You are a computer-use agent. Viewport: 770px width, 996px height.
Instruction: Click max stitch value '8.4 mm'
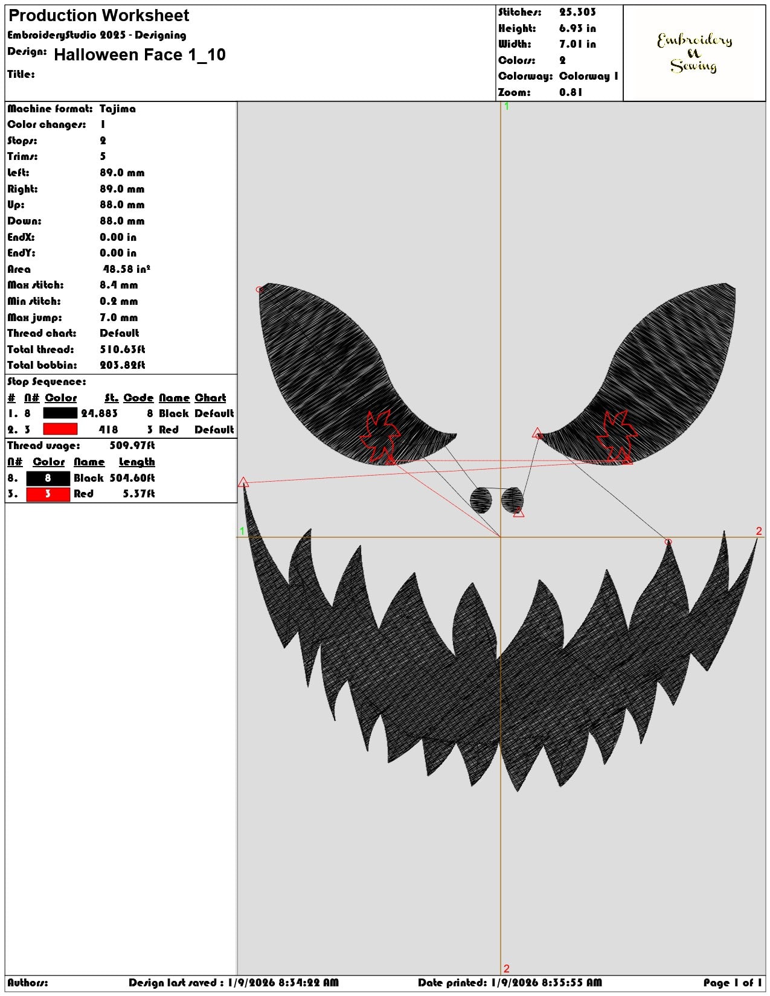[x=119, y=285]
